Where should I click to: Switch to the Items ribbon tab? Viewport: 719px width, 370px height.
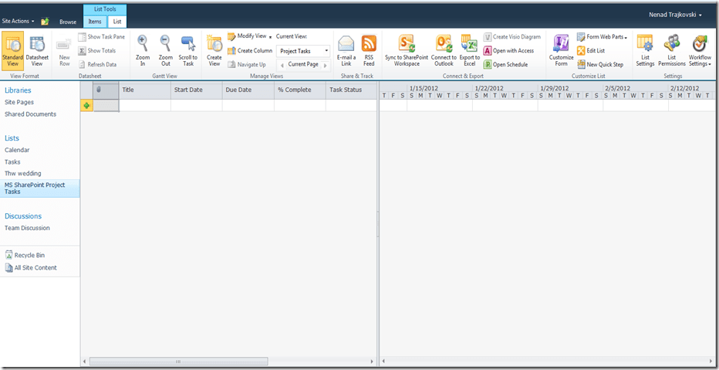tap(93, 22)
